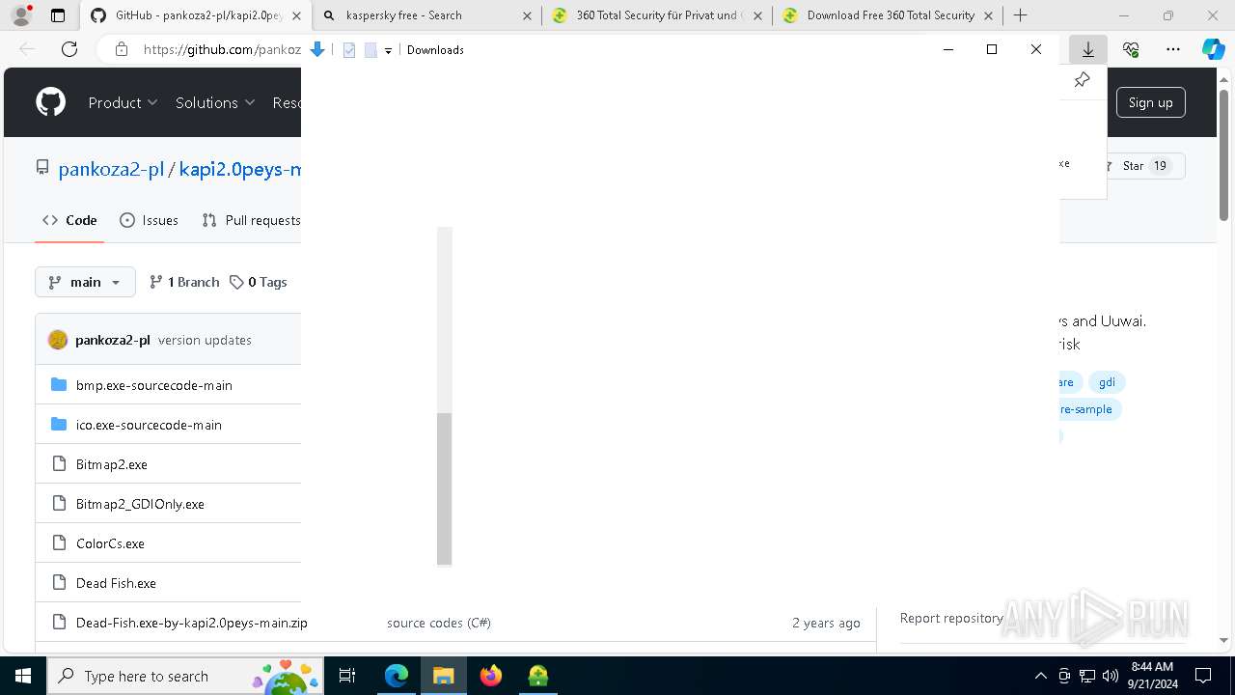Click the Windows Start button

[23, 676]
